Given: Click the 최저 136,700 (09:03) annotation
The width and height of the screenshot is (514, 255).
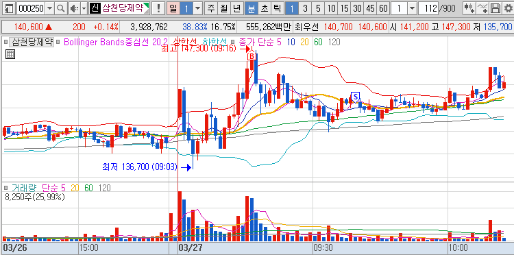Looking at the screenshot, I should pos(140,167).
